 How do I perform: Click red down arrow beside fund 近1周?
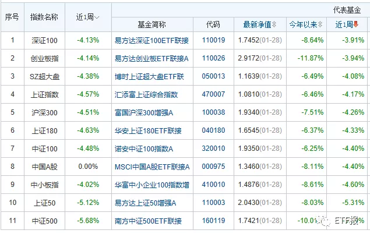coord(356,24)
